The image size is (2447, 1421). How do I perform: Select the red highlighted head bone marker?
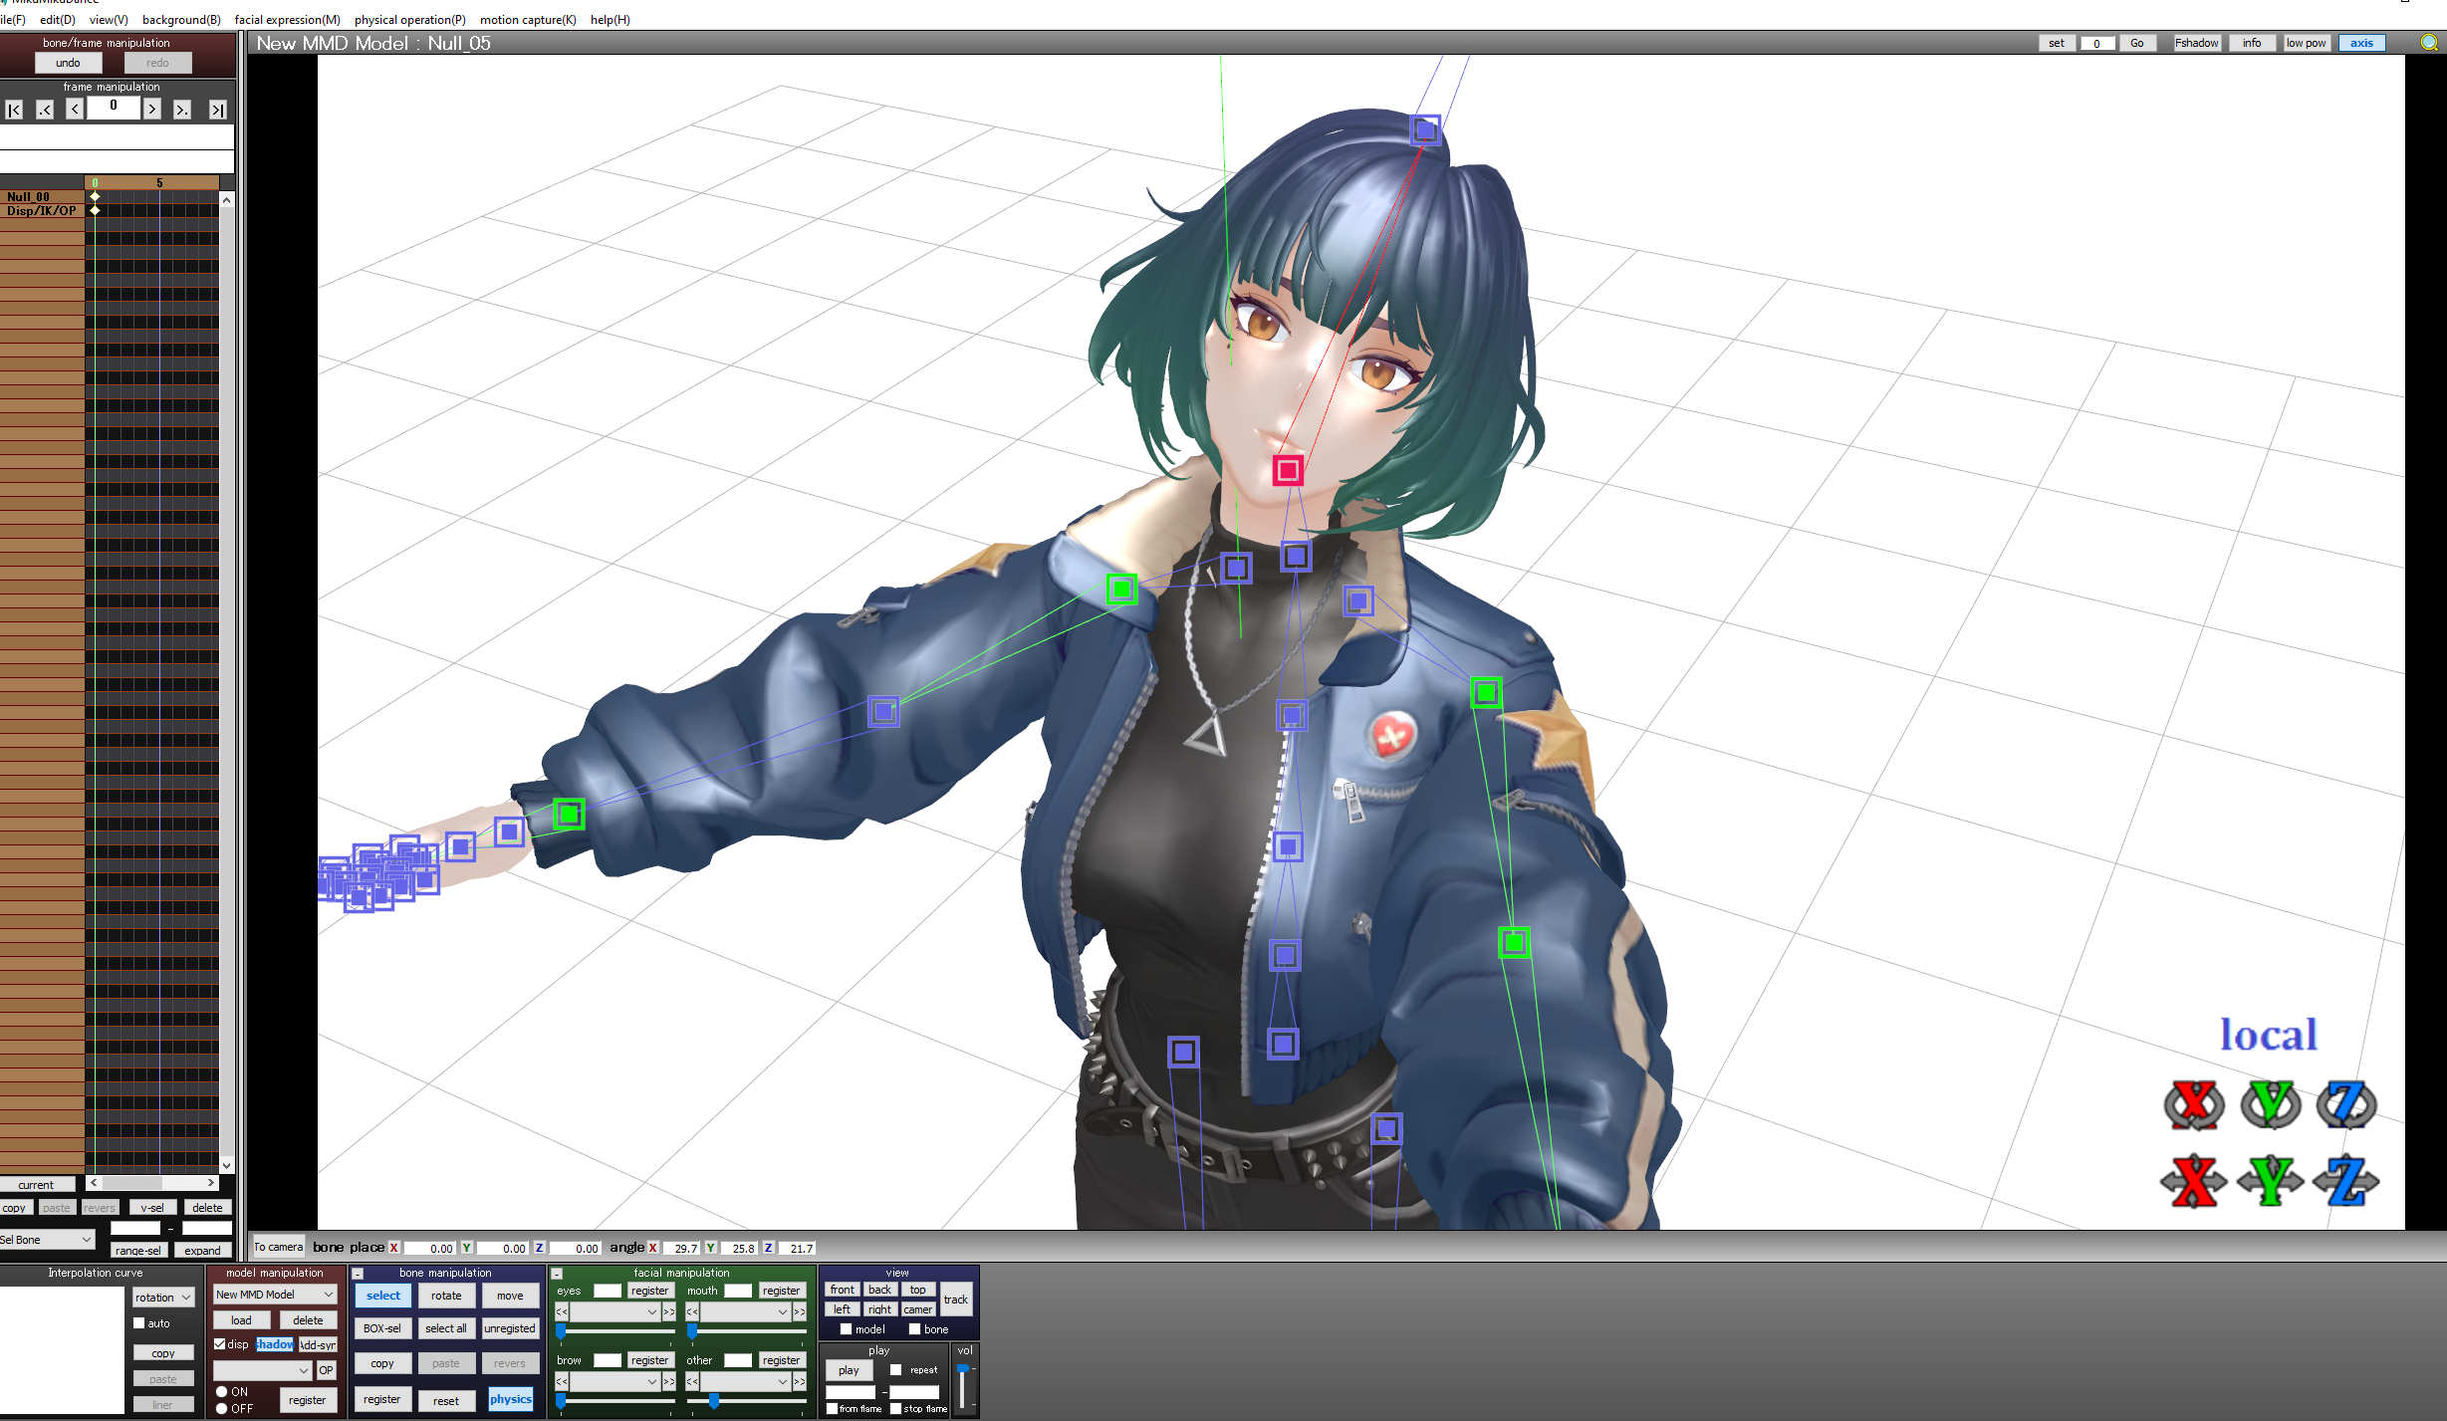tap(1288, 470)
